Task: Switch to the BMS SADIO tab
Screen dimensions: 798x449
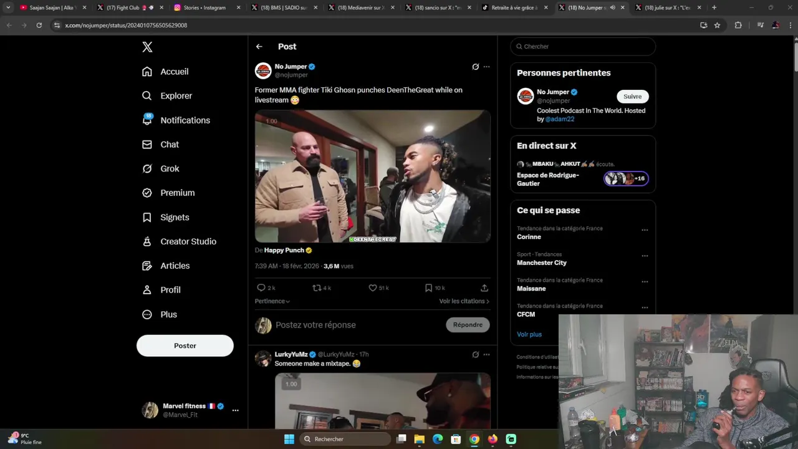Action: point(284,7)
